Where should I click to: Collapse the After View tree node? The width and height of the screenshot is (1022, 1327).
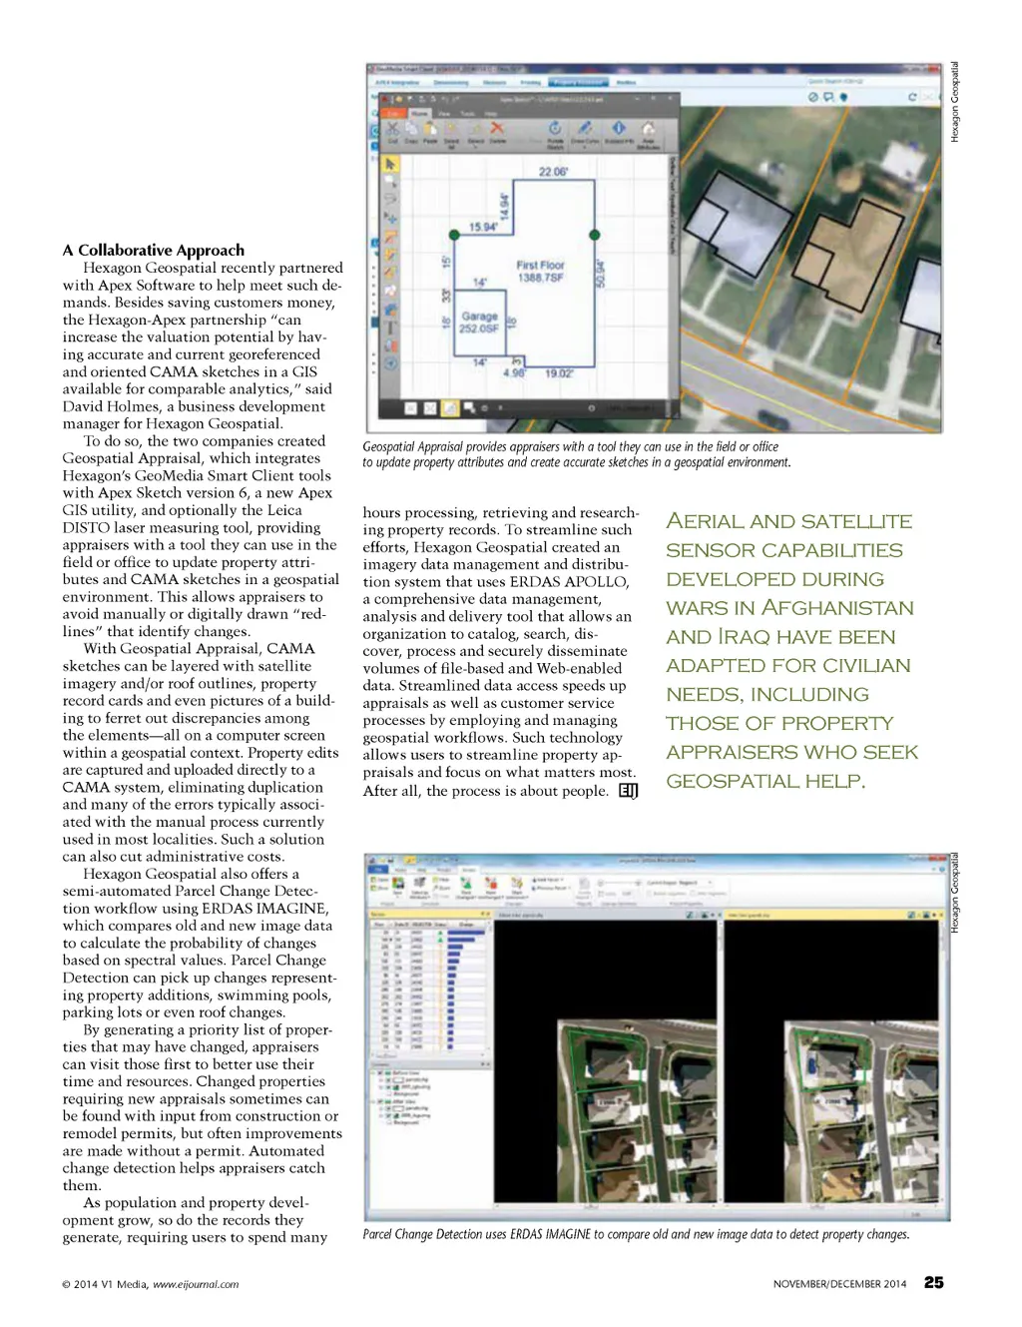(375, 1101)
